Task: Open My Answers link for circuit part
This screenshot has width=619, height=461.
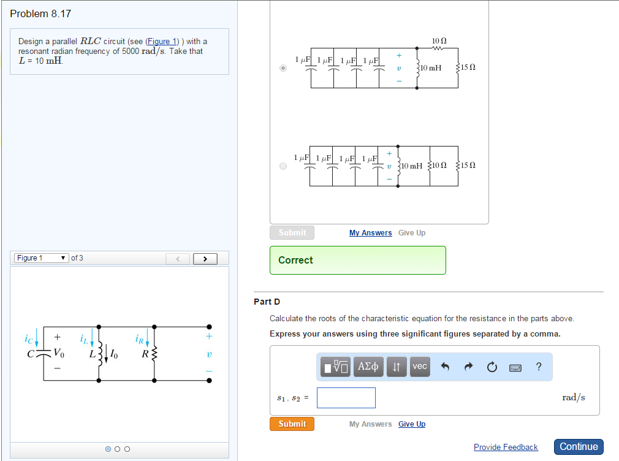Action: pos(371,233)
